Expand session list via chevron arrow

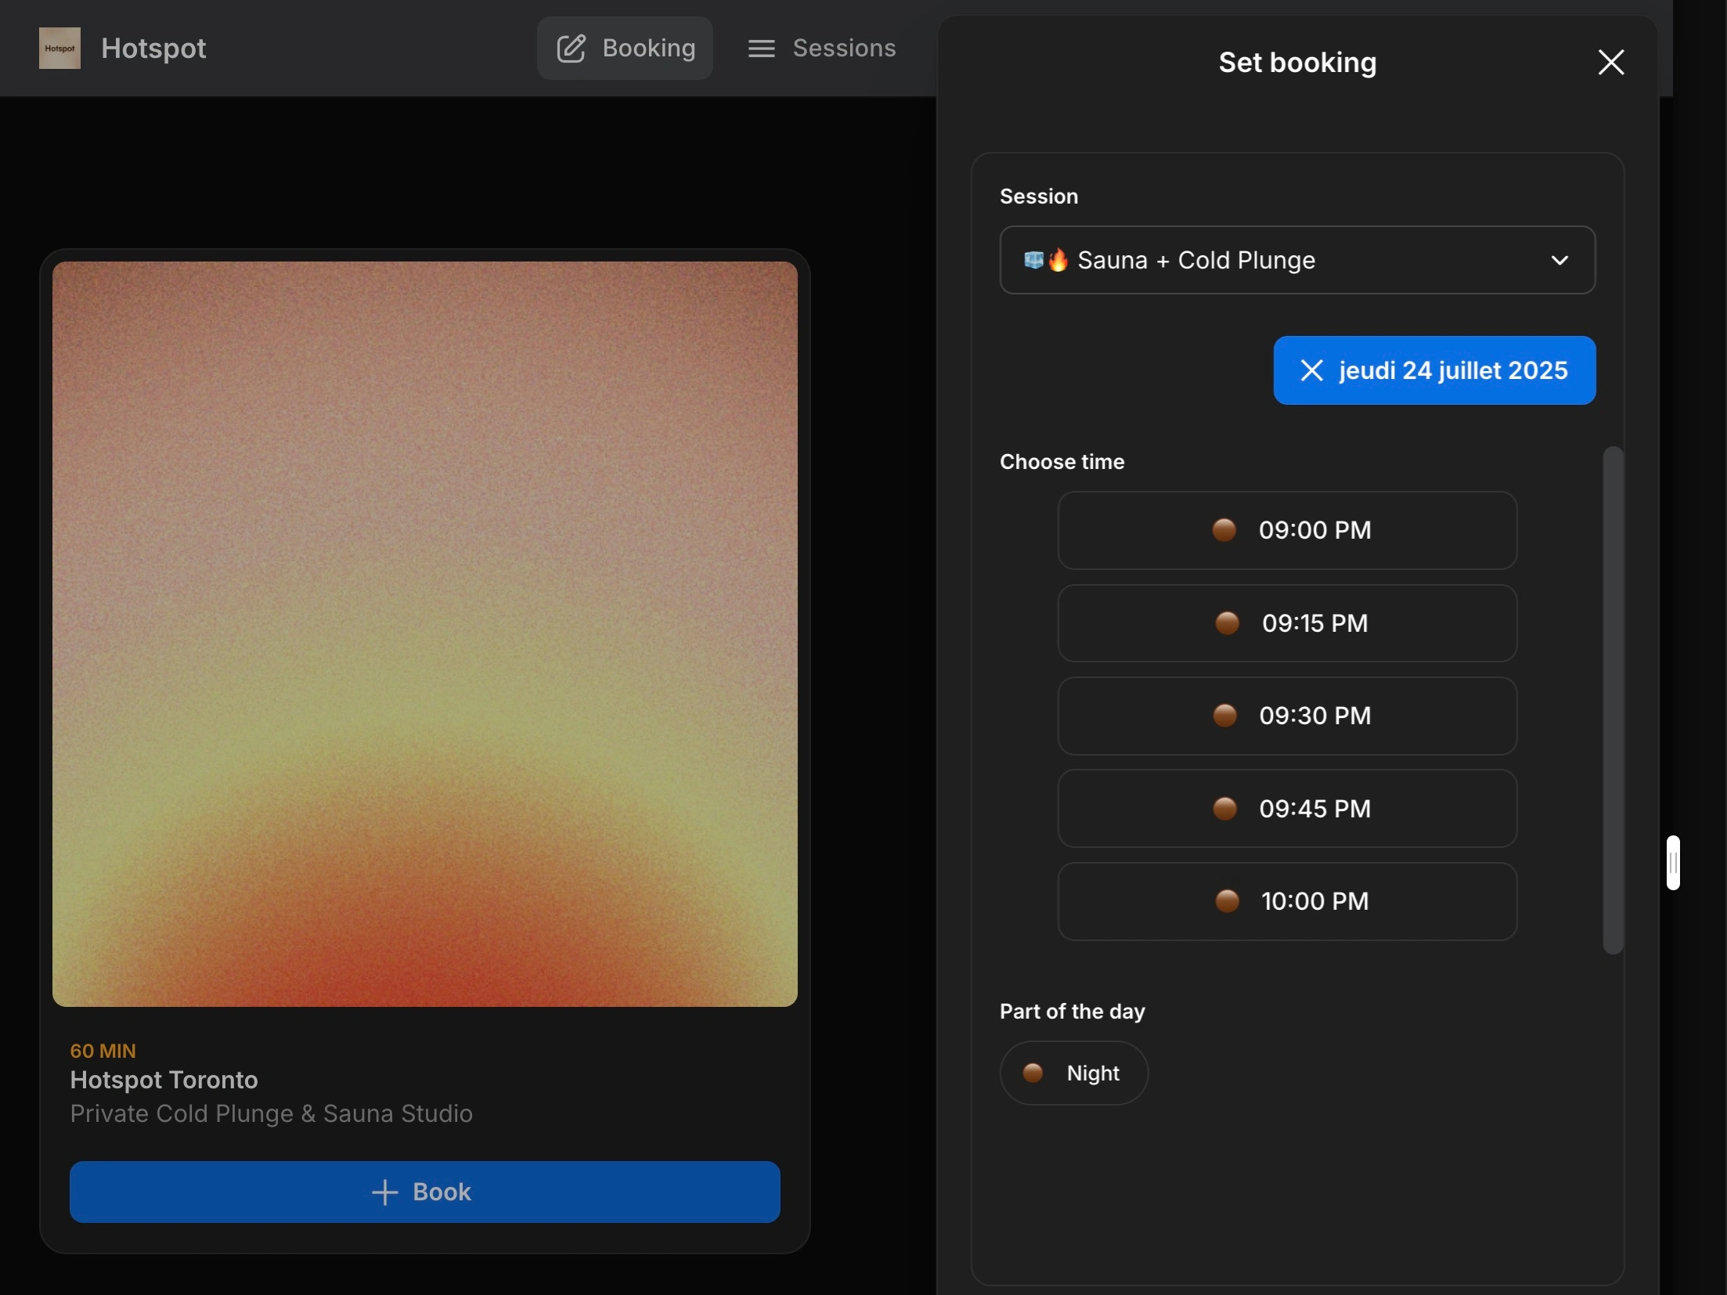coord(1559,260)
